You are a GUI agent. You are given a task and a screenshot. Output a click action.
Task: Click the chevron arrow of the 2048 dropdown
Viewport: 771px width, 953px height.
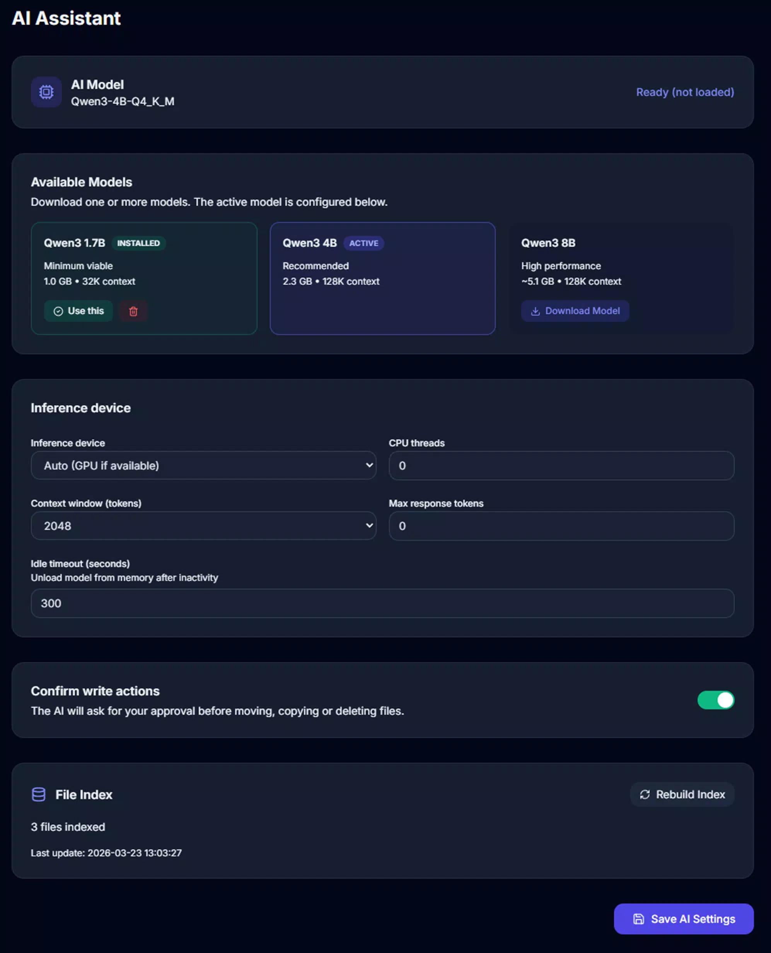pyautogui.click(x=369, y=526)
